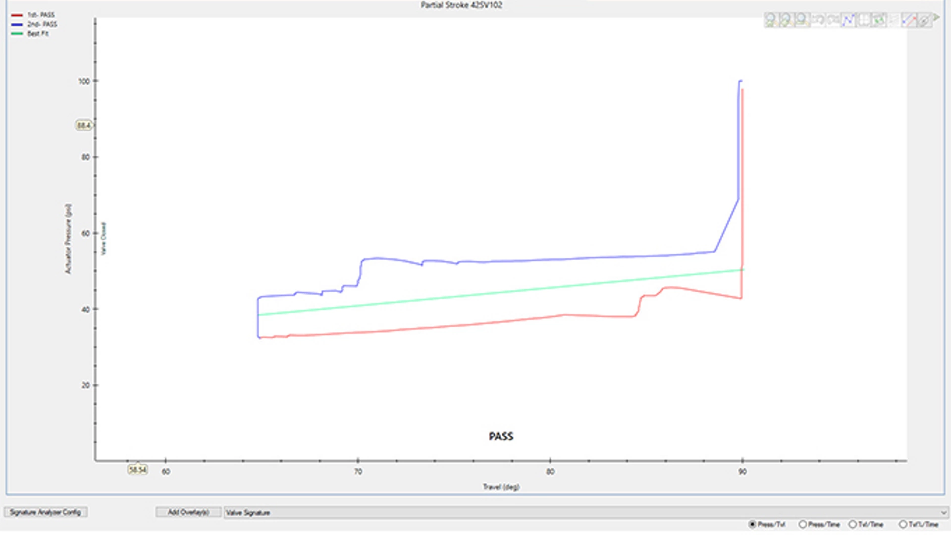Click the first zoom magnifier icon

point(771,20)
